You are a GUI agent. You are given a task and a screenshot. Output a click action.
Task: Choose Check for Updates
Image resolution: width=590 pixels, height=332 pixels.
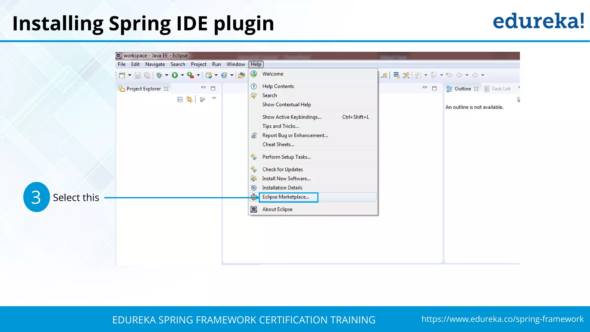(x=313, y=169)
